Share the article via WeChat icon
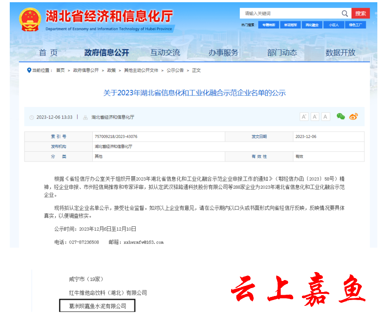384x324 pixels. coord(341,117)
